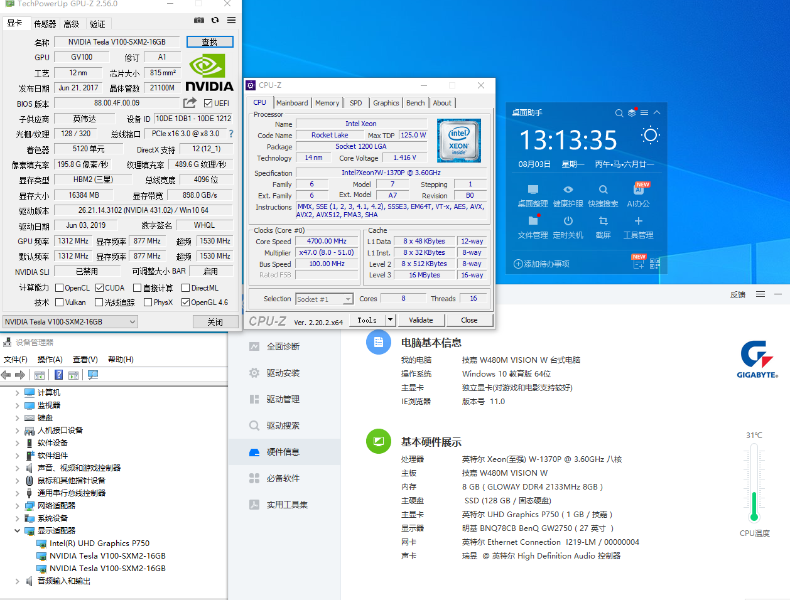Open the Memory tab in CPU-Z
Screen dimensions: 790x600
coord(327,103)
